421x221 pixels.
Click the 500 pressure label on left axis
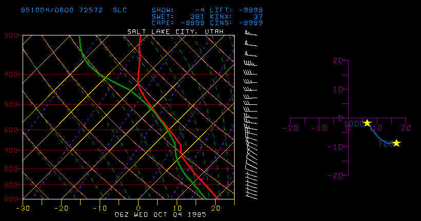tap(10, 104)
